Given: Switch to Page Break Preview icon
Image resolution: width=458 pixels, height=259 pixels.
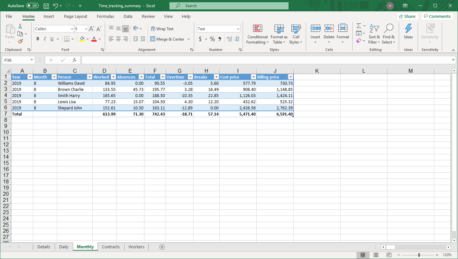Looking at the screenshot, I should (389, 255).
